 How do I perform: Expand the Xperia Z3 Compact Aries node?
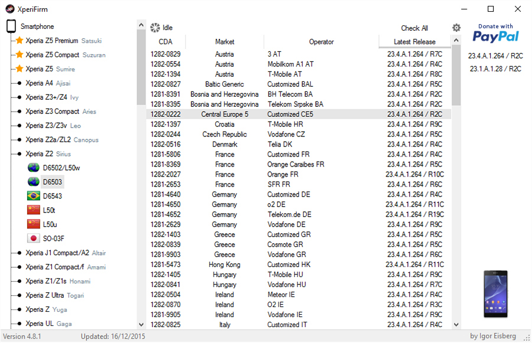[x=20, y=112]
